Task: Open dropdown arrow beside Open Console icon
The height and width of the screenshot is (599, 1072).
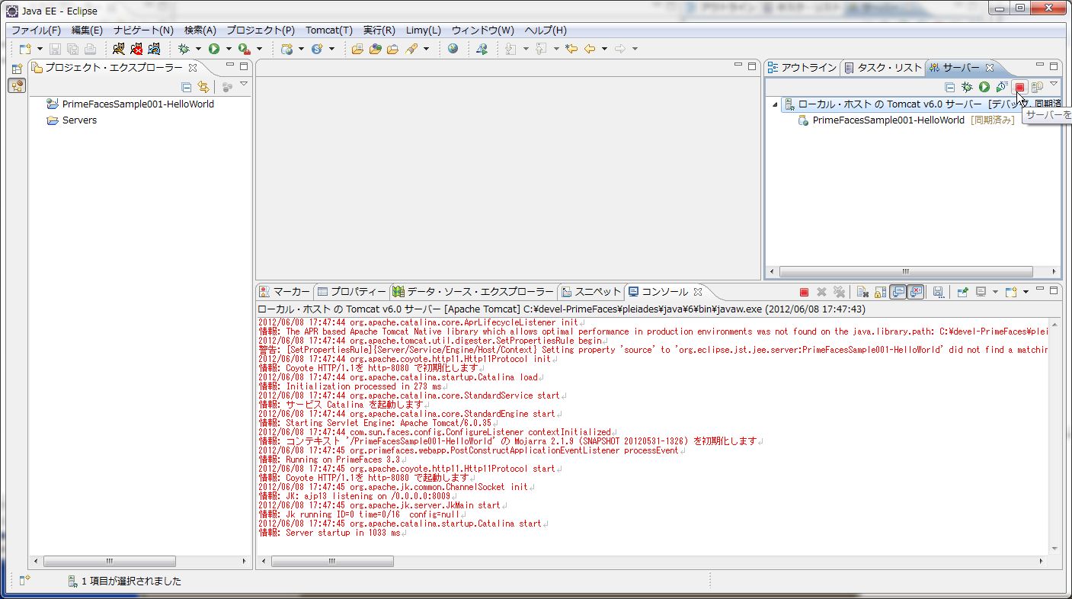Action: tap(1026, 292)
